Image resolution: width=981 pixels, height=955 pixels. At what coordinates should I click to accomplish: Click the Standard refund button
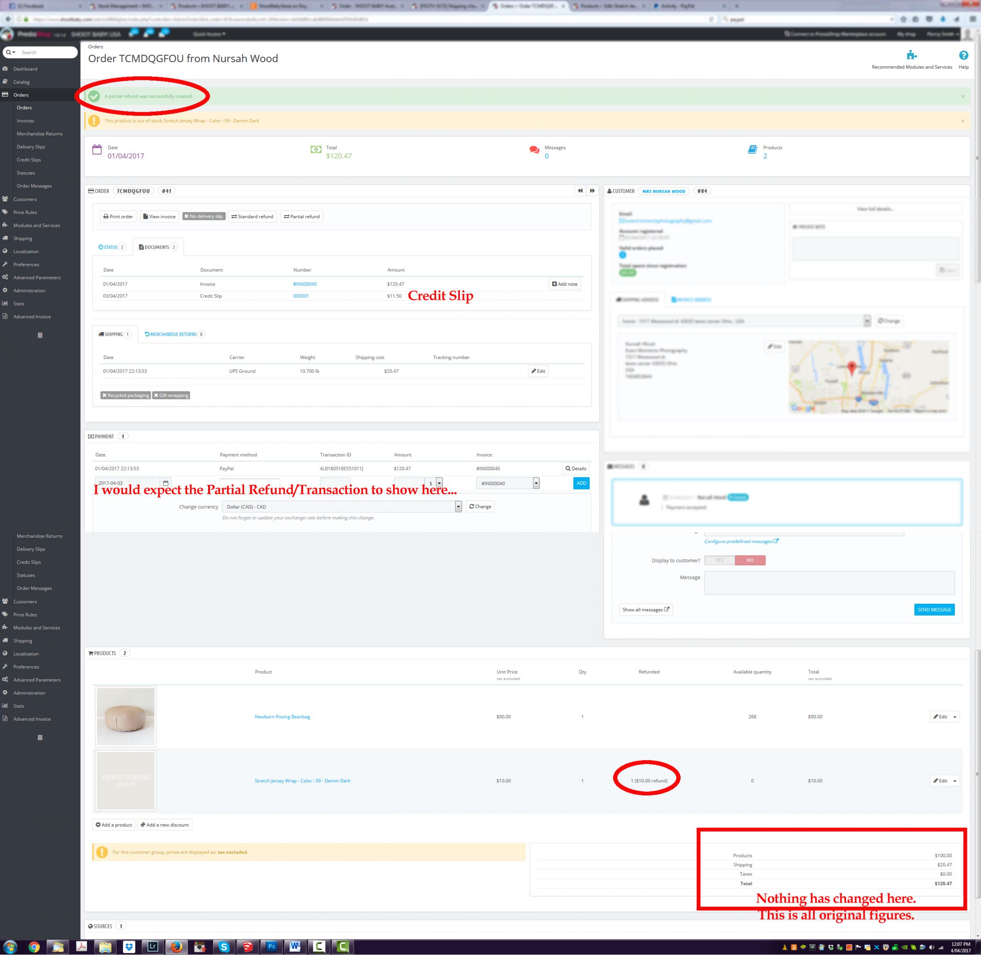pyautogui.click(x=252, y=217)
